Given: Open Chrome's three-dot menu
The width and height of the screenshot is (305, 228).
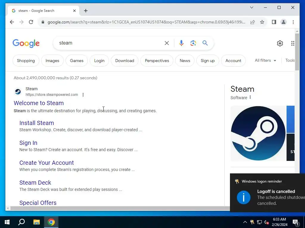Looking at the screenshot, I should 293,22.
